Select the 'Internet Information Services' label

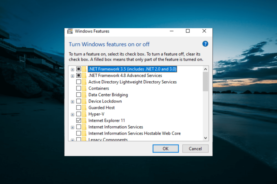(x=116, y=127)
